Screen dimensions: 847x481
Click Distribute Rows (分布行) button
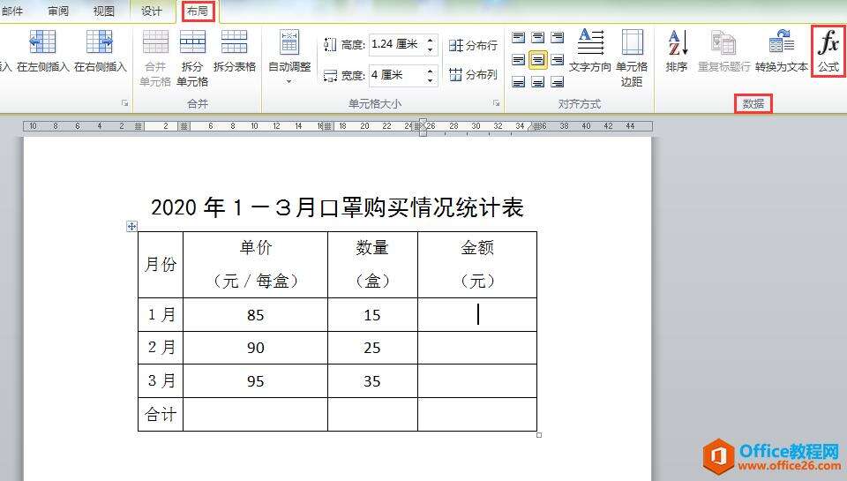[473, 45]
